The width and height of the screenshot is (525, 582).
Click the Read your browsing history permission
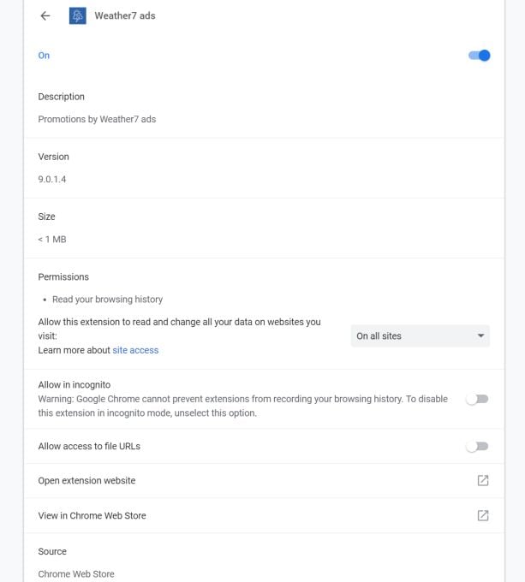click(107, 300)
